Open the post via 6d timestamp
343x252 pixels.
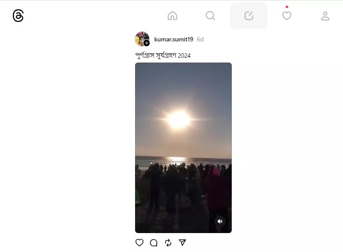click(200, 39)
